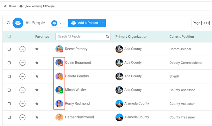Image resolution: width=212 pixels, height=126 pixels.
Task: Select the Sheriff position text
Action: click(174, 76)
